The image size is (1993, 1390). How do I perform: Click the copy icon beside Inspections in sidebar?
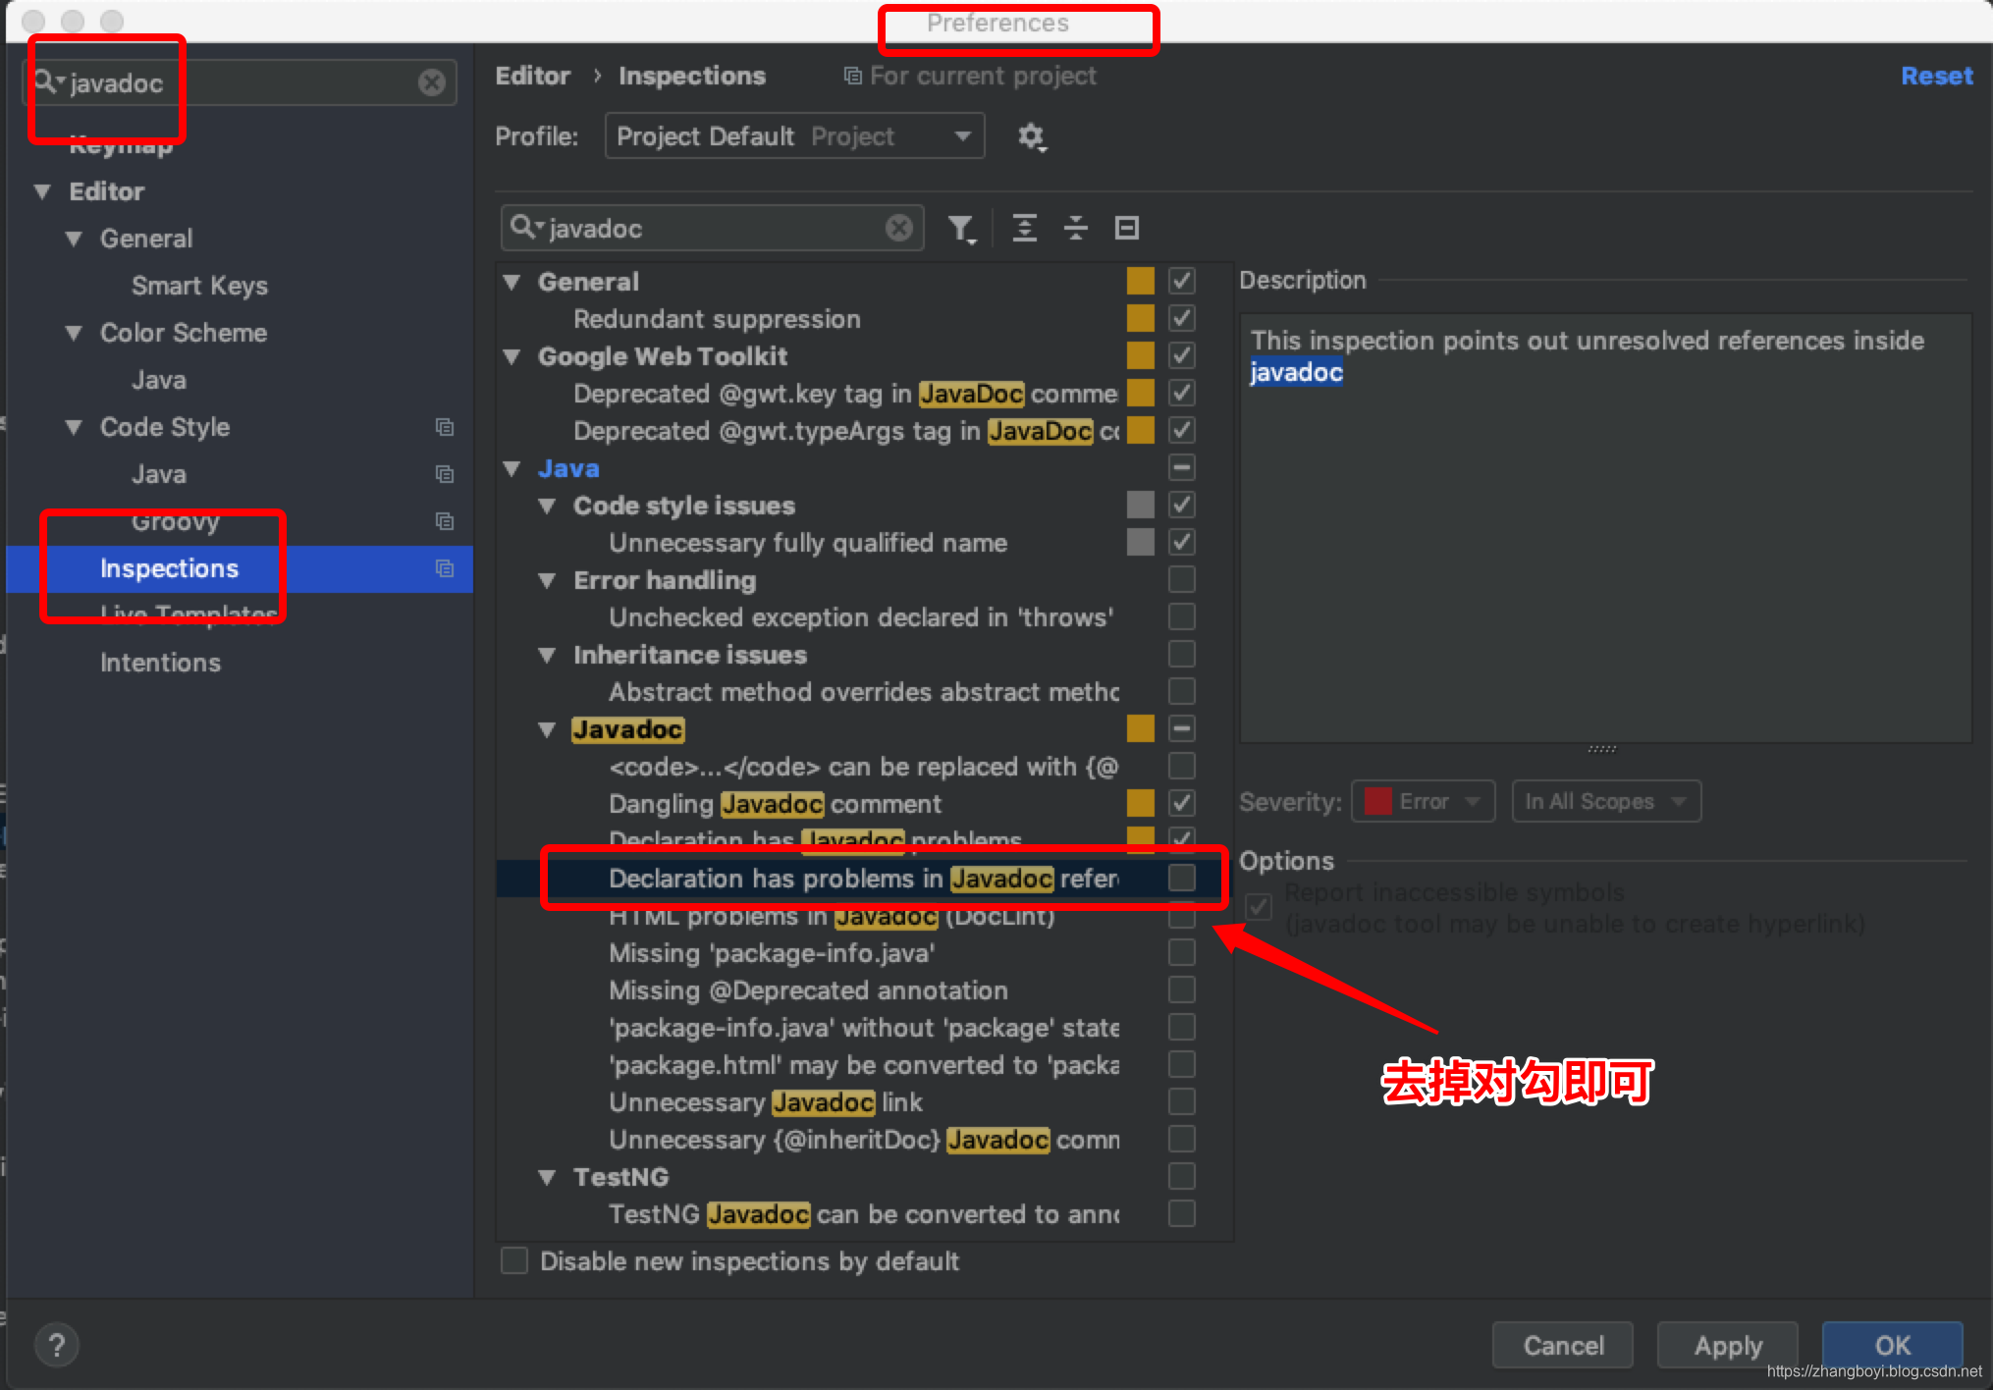point(445,568)
